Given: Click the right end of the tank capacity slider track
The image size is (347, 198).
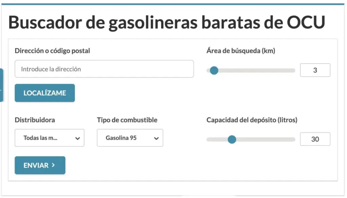Looking at the screenshot, I should pos(293,139).
